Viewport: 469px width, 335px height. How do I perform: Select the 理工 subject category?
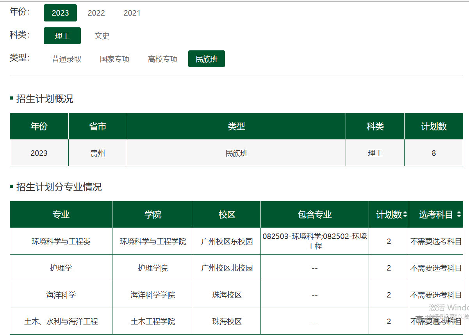[62, 36]
